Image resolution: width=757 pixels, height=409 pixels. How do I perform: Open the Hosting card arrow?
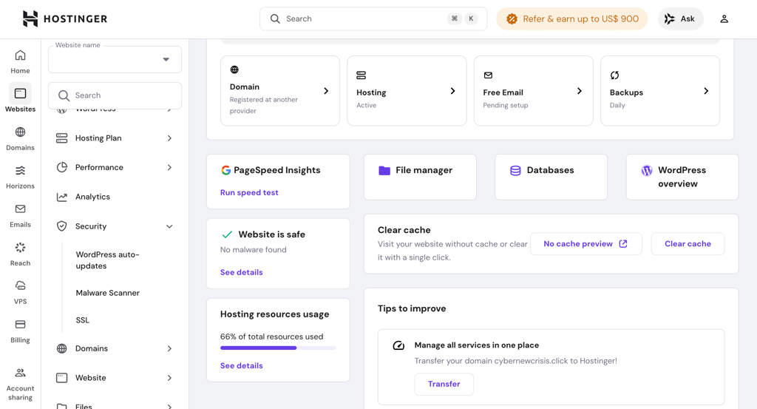(453, 91)
